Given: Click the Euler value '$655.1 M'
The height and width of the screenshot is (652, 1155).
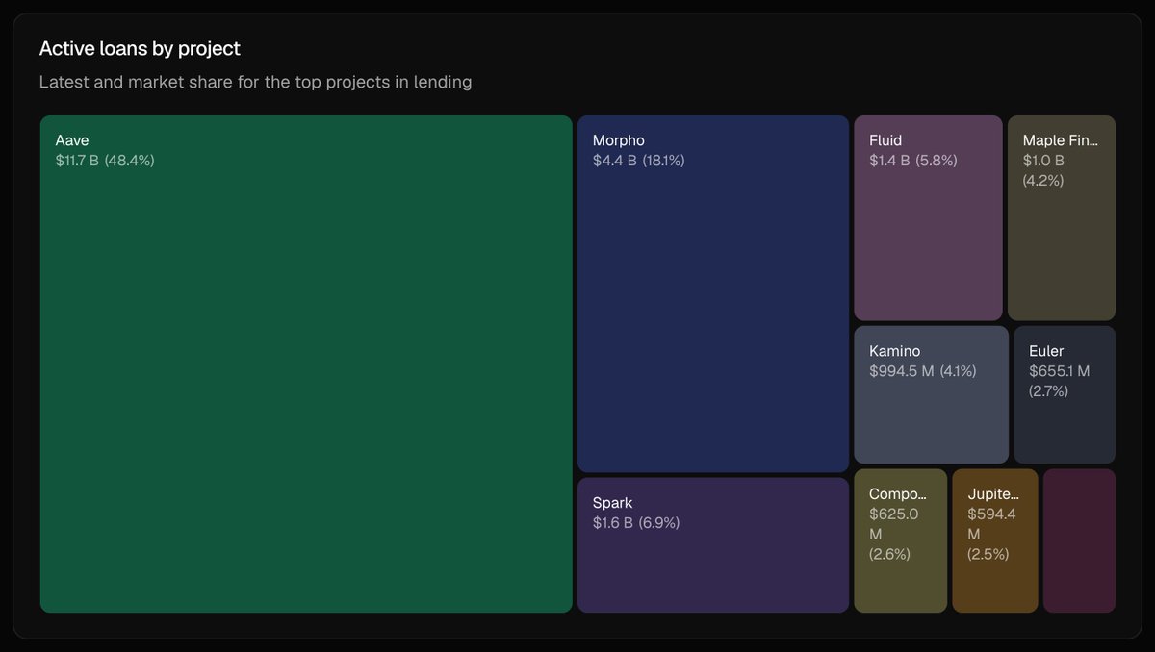Looking at the screenshot, I should (1059, 371).
